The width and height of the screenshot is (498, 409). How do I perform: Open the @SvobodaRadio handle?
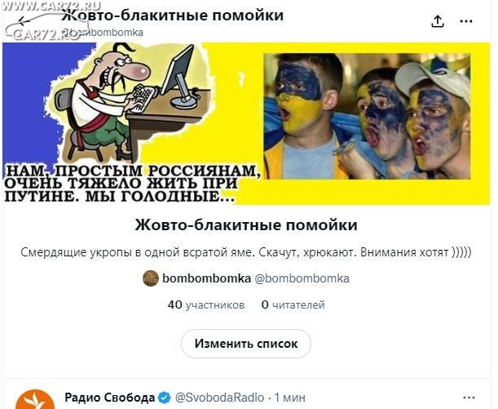click(219, 398)
